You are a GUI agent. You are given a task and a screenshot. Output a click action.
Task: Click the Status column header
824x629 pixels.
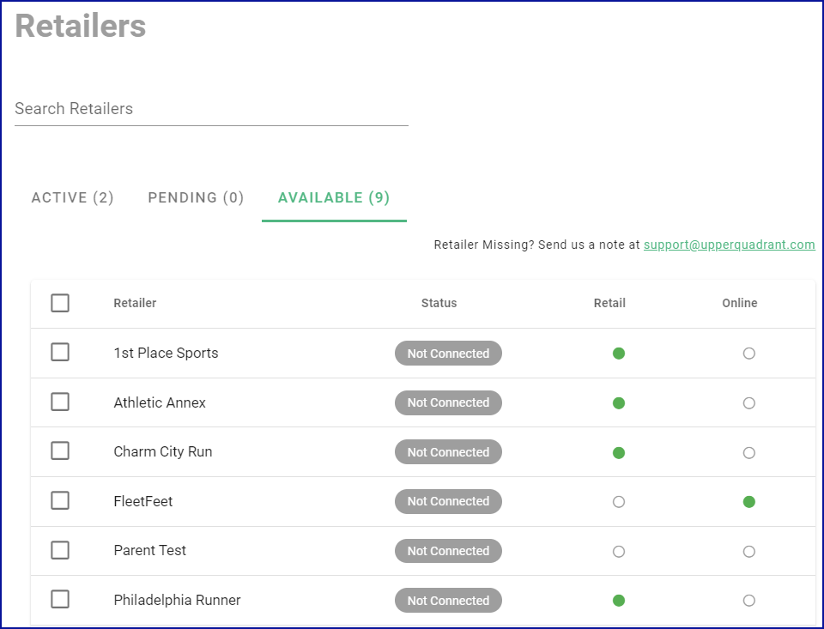click(x=439, y=303)
